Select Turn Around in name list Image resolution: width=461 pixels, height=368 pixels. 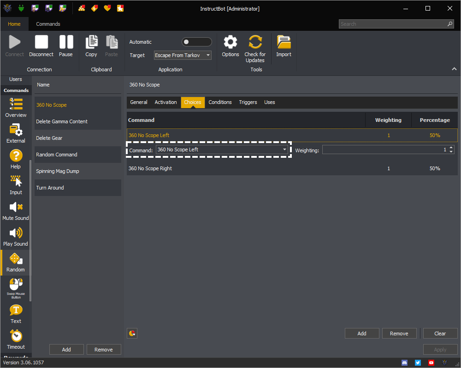pos(77,188)
